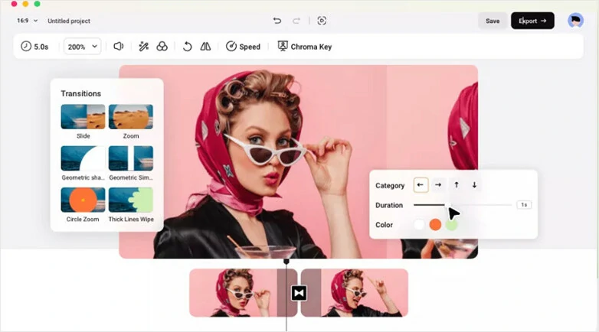Image resolution: width=599 pixels, height=332 pixels.
Task: Click the Duration slider handle
Action: [447, 205]
